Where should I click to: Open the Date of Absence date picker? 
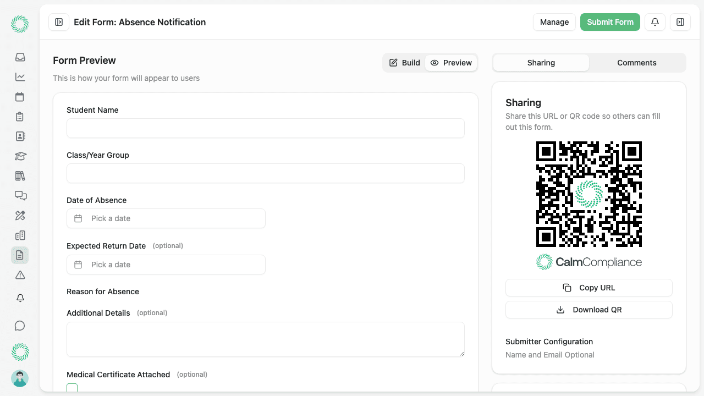tap(166, 218)
